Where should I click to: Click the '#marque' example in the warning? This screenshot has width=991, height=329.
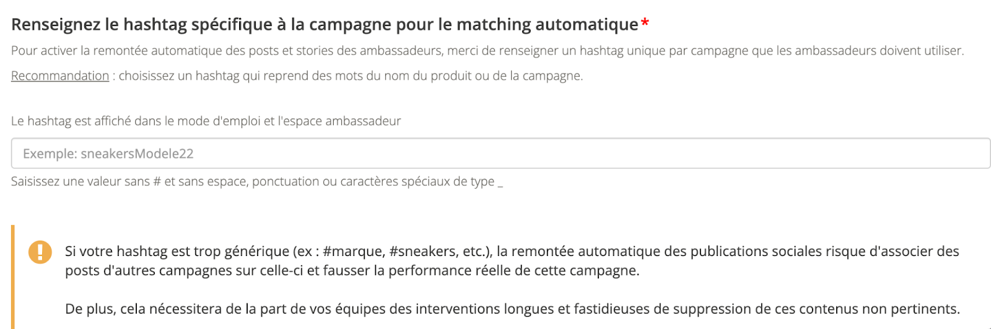(352, 252)
